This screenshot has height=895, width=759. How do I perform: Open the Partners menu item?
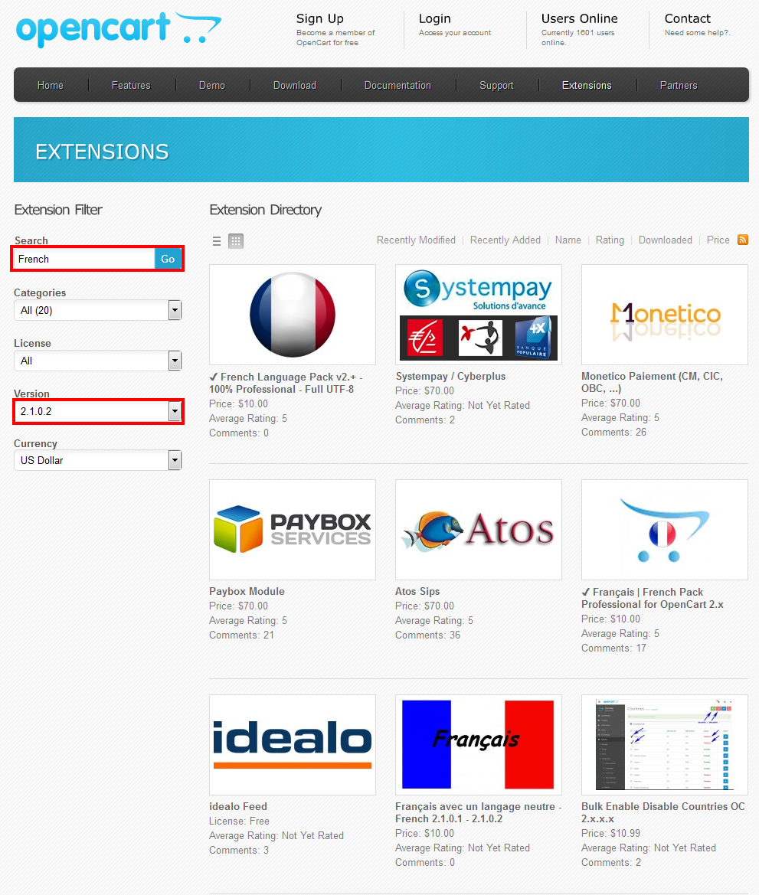[x=679, y=85]
